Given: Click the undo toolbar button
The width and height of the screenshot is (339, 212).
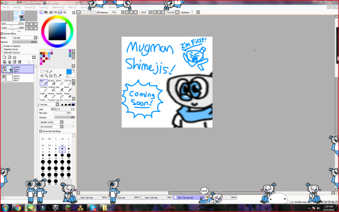Looking at the screenshot, I should tap(78, 12).
